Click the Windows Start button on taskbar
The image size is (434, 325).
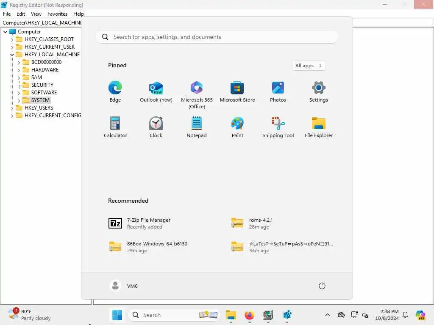tap(117, 315)
